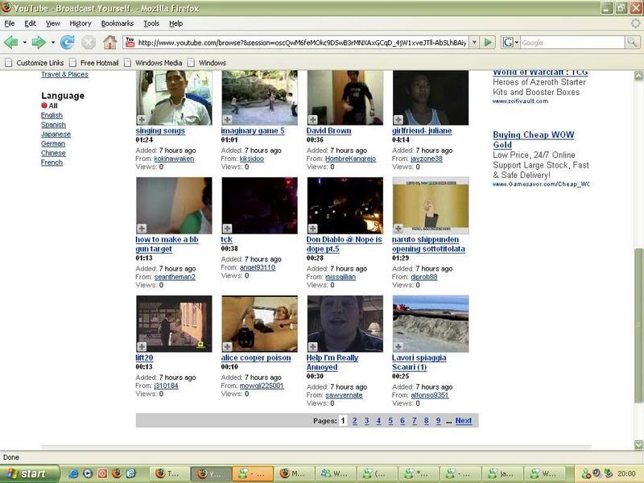Click vertical scrollbar up arrow
This screenshot has height=483, width=644.
click(x=638, y=76)
